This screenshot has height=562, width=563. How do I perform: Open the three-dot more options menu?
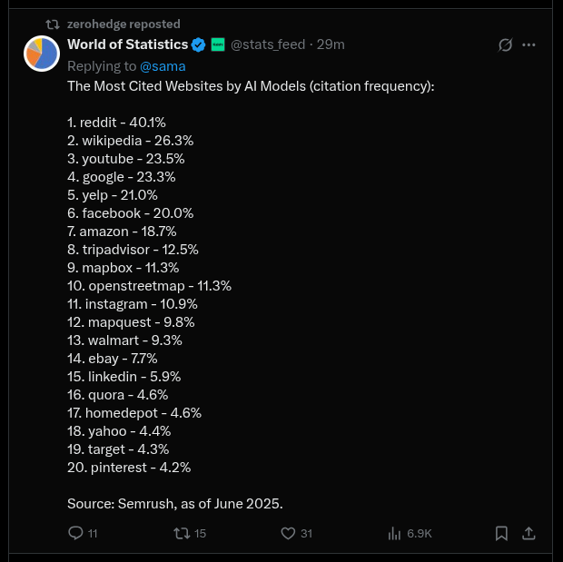[x=529, y=44]
